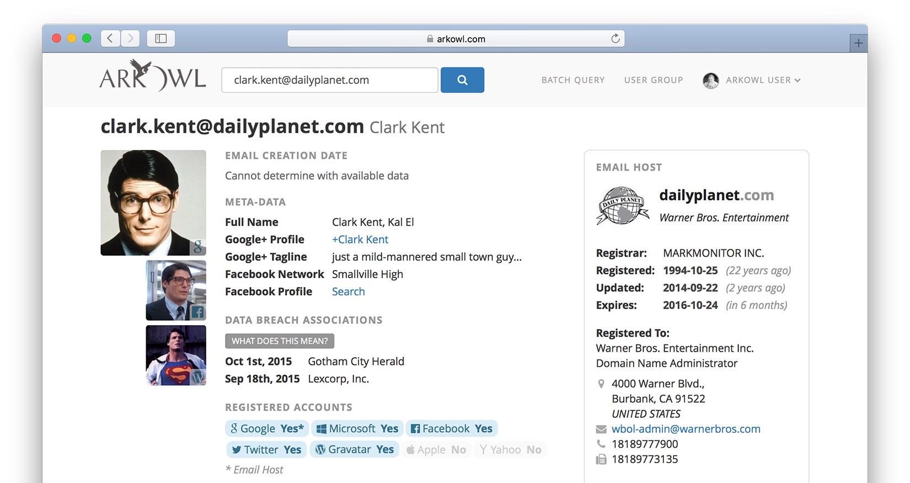This screenshot has height=483, width=910.
Task: Click the Facebook Profile Search link
Action: point(348,291)
